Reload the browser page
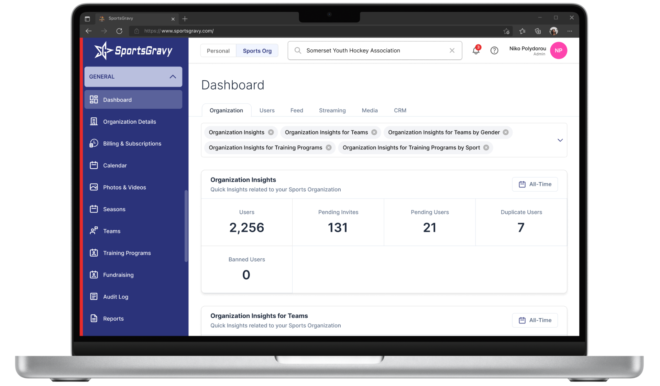 click(x=119, y=31)
